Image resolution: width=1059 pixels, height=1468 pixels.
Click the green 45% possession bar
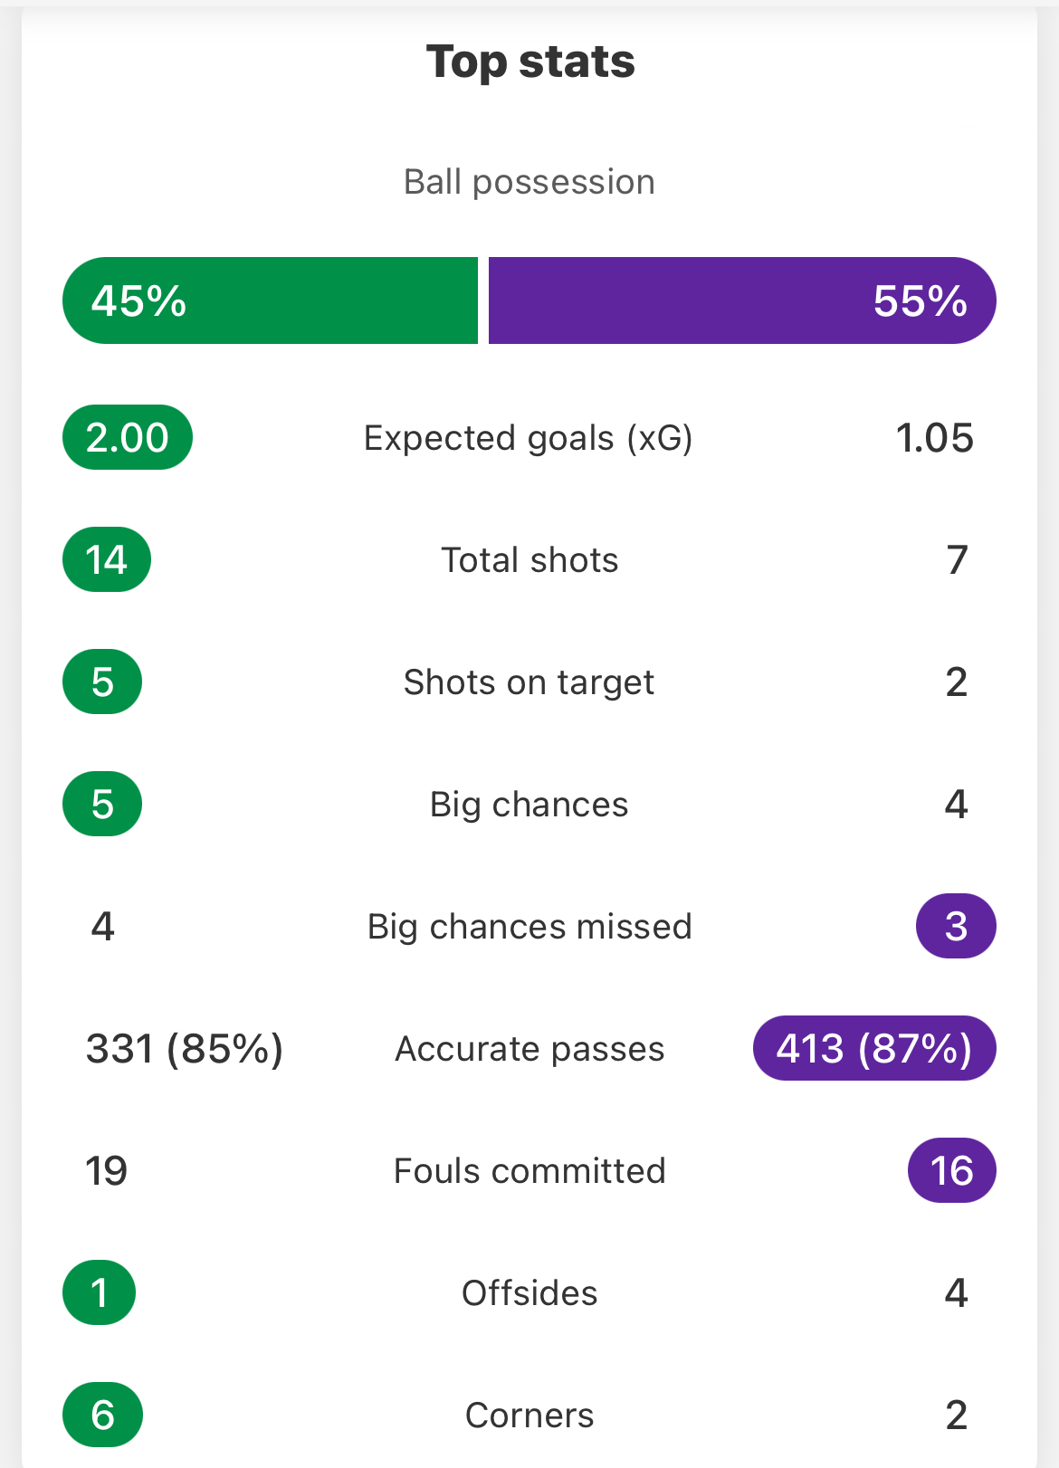click(x=270, y=300)
